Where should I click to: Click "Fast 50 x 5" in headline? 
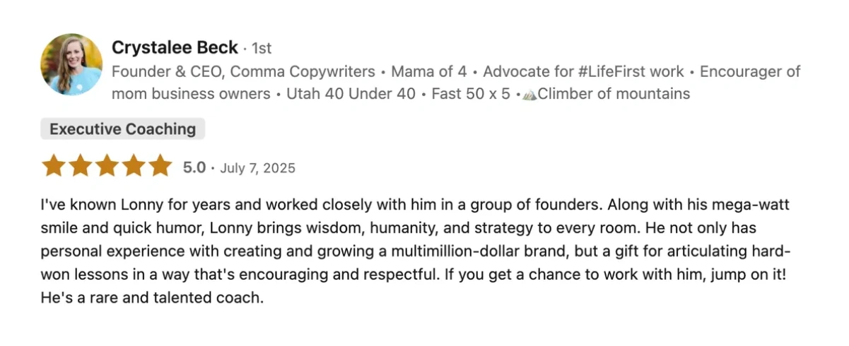[x=469, y=94]
